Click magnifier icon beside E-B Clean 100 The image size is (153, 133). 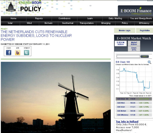point(149,62)
